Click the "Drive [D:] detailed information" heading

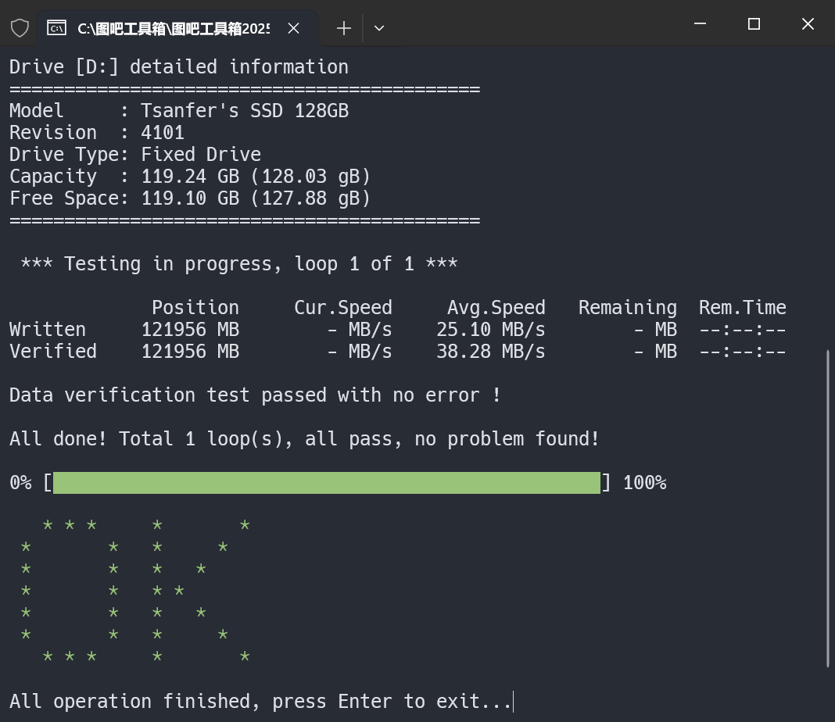click(x=179, y=67)
